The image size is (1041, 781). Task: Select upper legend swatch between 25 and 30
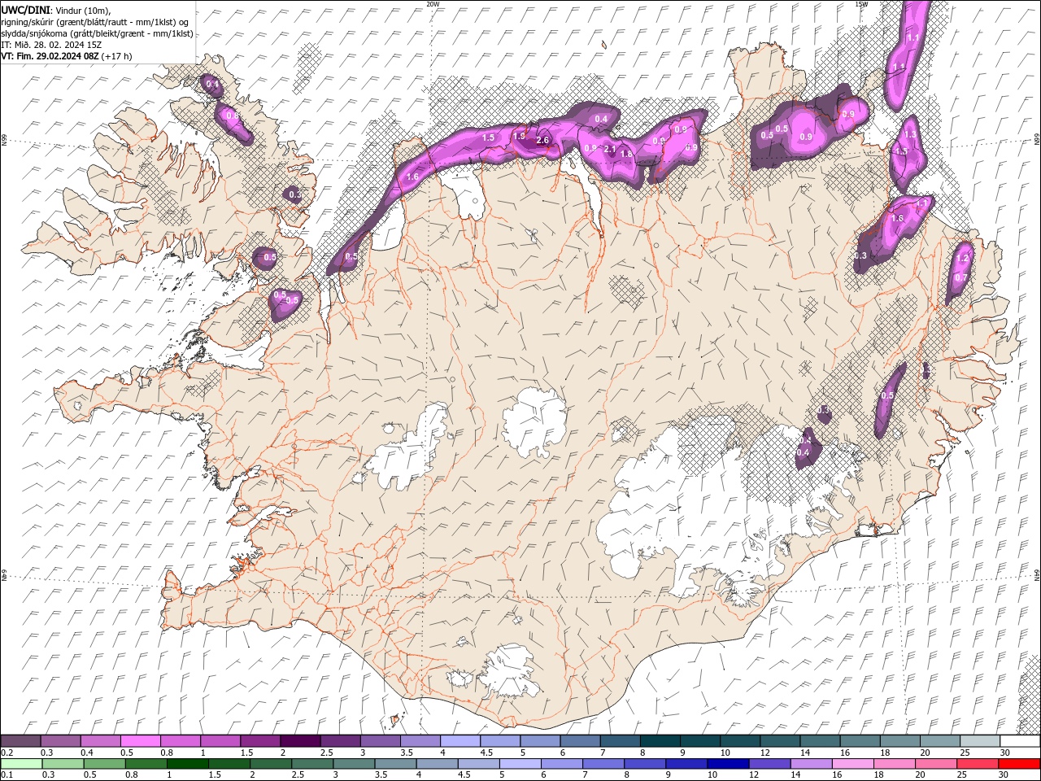coord(980,741)
